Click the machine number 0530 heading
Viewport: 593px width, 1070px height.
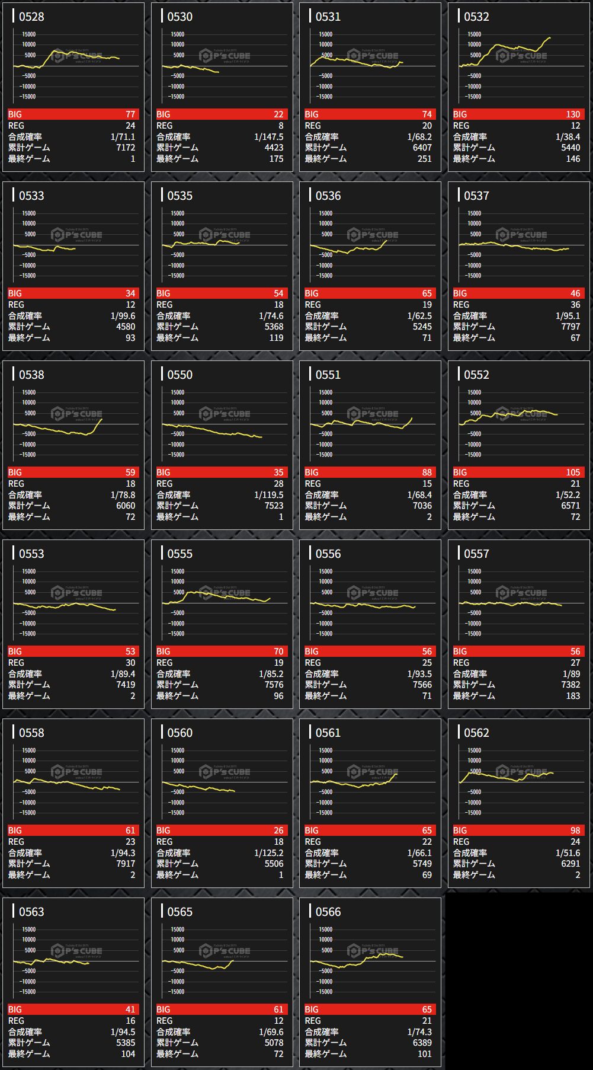tap(179, 17)
